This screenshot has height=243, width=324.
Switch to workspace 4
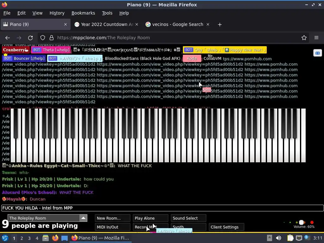(37, 238)
